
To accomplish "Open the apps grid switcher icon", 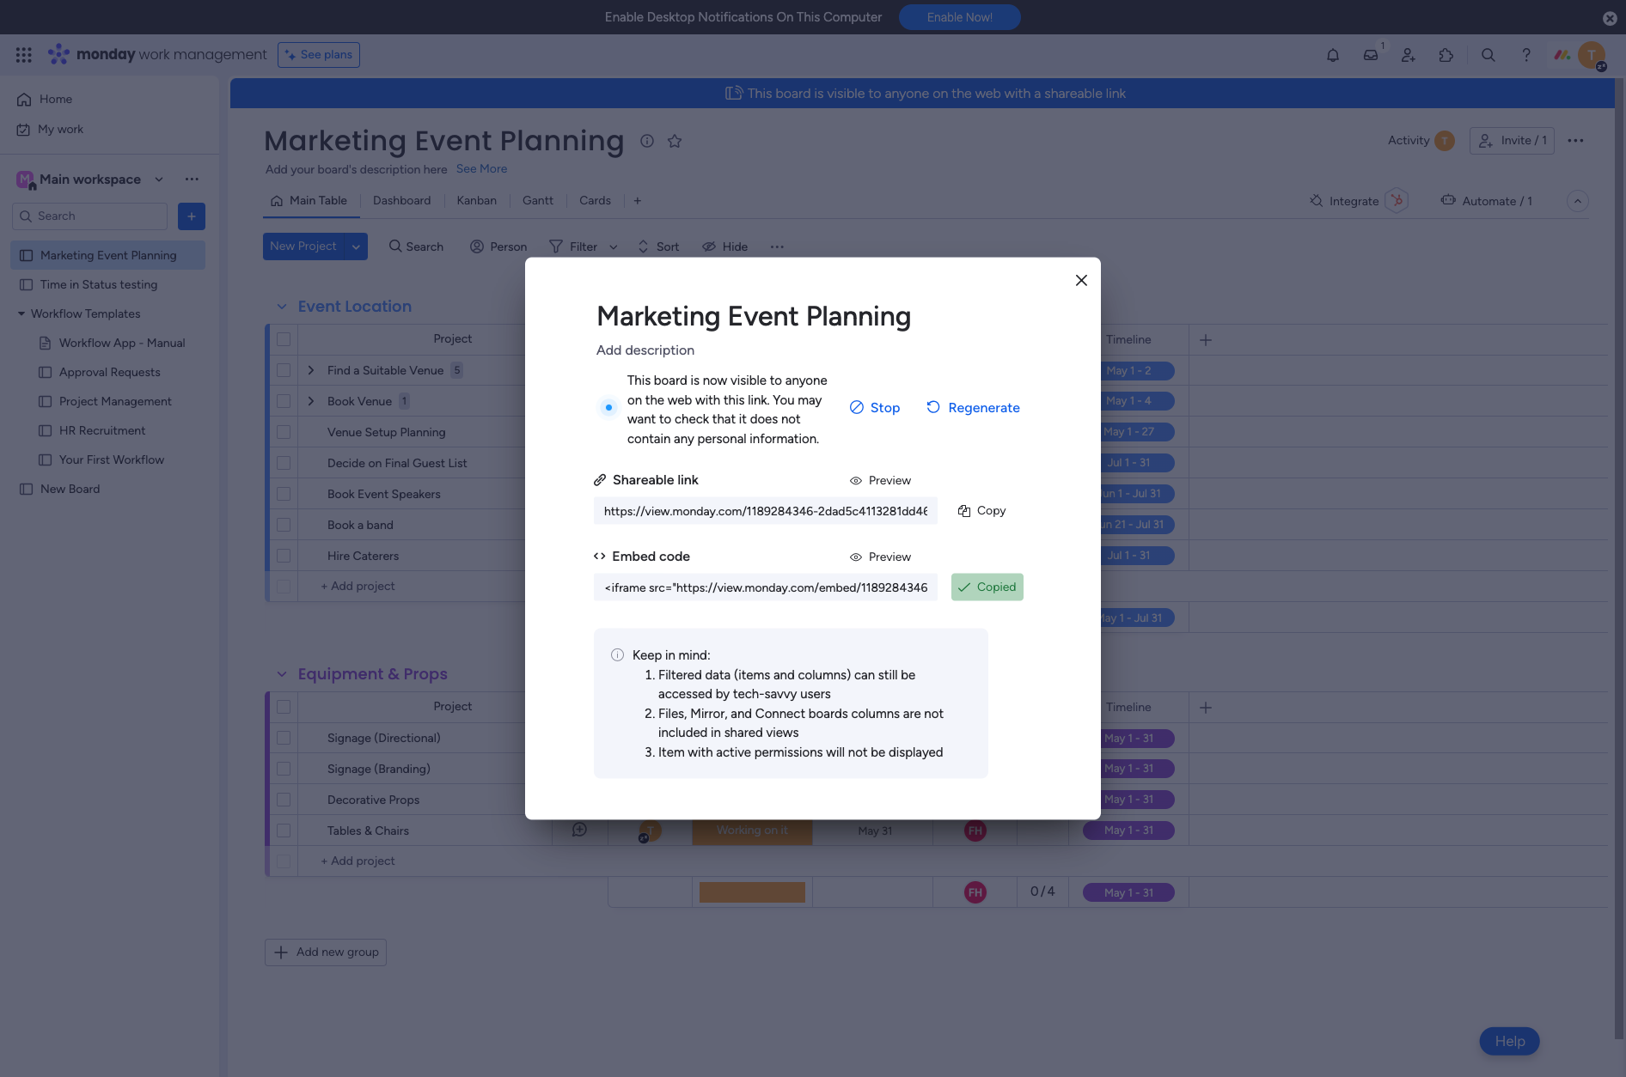I will (24, 55).
